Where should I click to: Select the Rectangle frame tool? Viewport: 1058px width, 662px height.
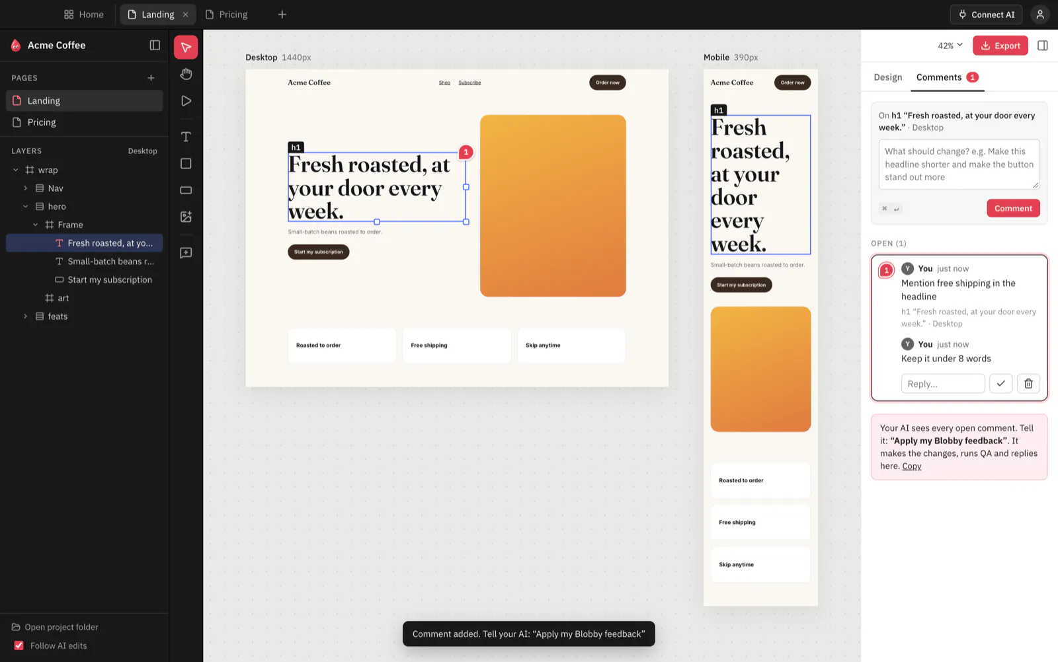[x=186, y=163]
